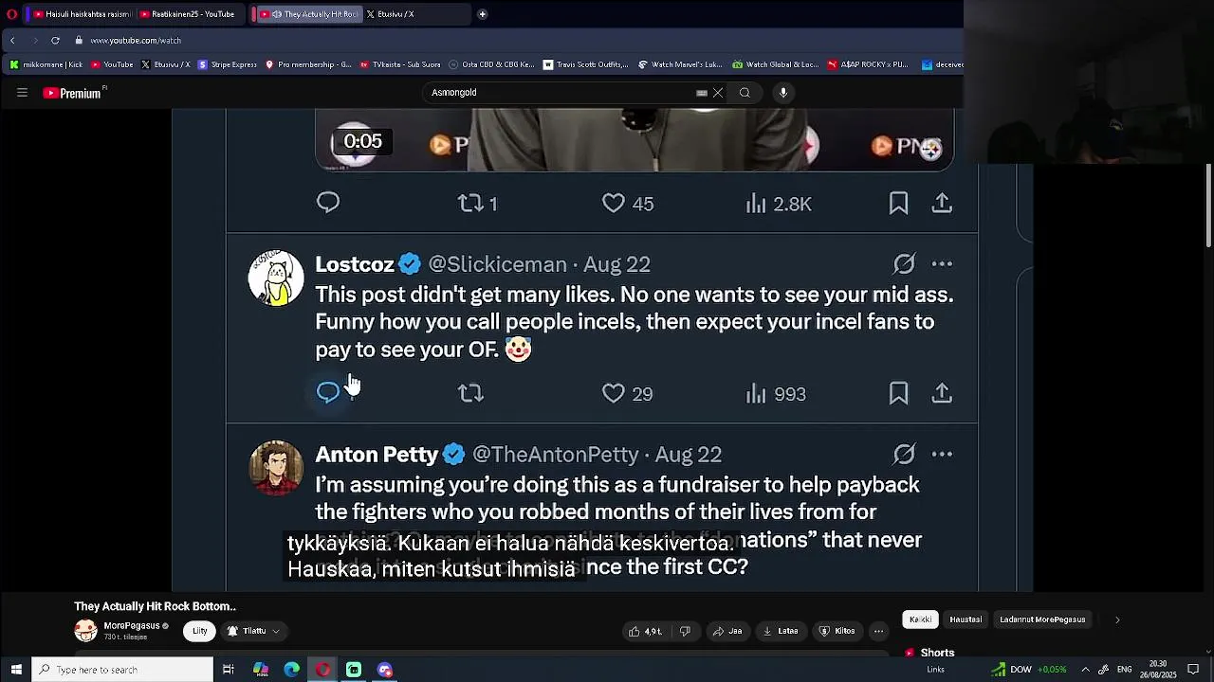Click the reply icon on Lostcoz's tweet
Viewport: 1214px width, 682px height.
(328, 393)
